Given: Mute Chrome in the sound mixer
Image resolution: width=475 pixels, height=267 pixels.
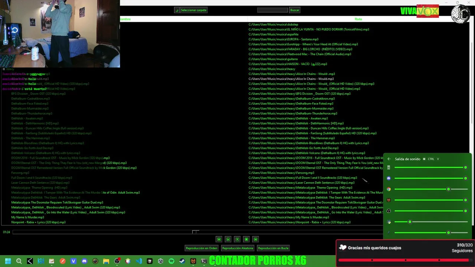Looking at the screenshot, I should coord(389,189).
